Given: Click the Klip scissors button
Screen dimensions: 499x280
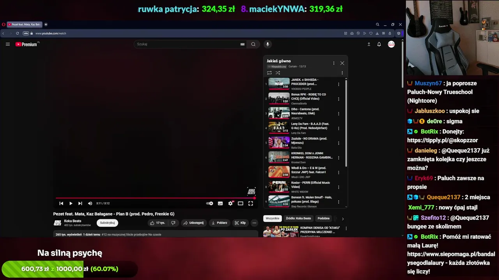Looking at the screenshot, I should coord(240,223).
